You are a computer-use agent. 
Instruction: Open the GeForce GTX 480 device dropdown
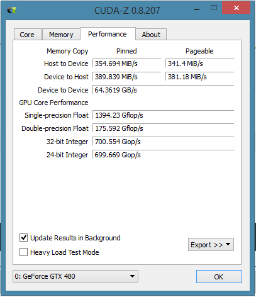click(75, 276)
